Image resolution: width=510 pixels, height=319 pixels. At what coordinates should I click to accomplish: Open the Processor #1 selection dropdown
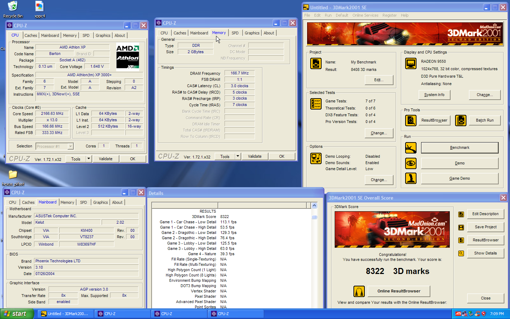(70, 146)
